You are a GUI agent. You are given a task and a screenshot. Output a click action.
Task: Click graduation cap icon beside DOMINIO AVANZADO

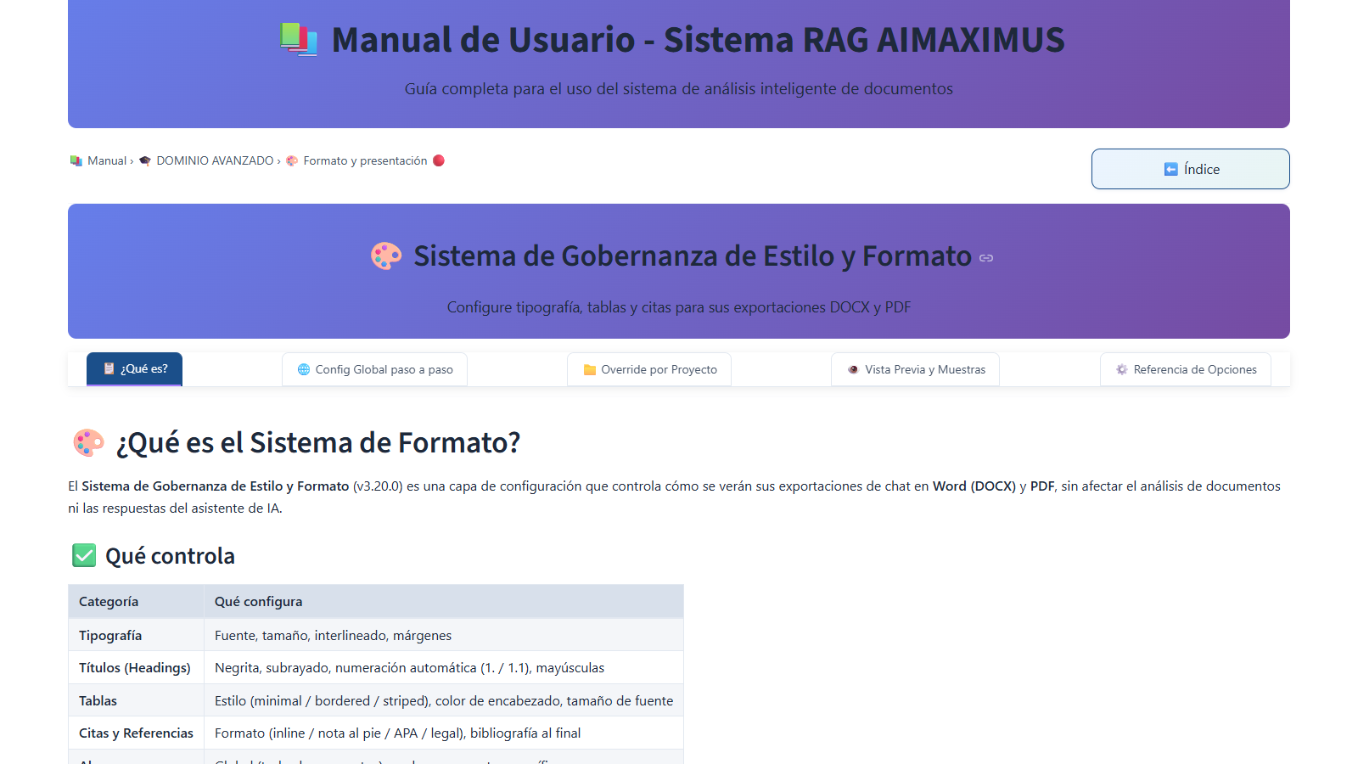(x=145, y=160)
